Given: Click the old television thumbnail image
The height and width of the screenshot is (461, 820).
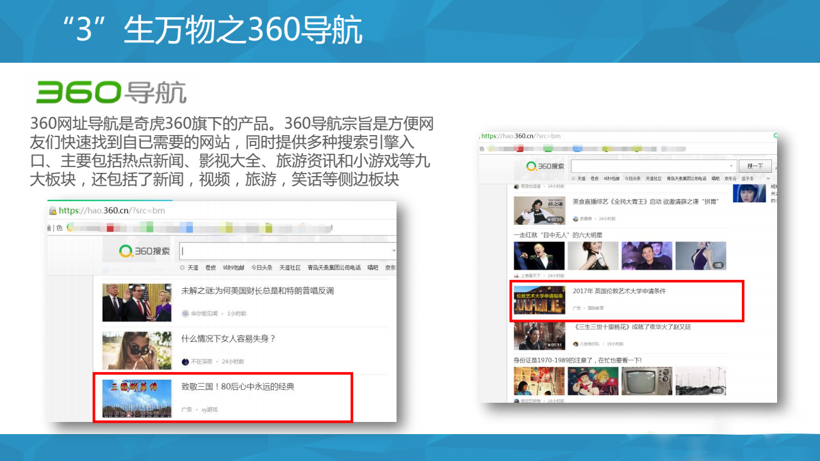Looking at the screenshot, I should coord(646,381).
